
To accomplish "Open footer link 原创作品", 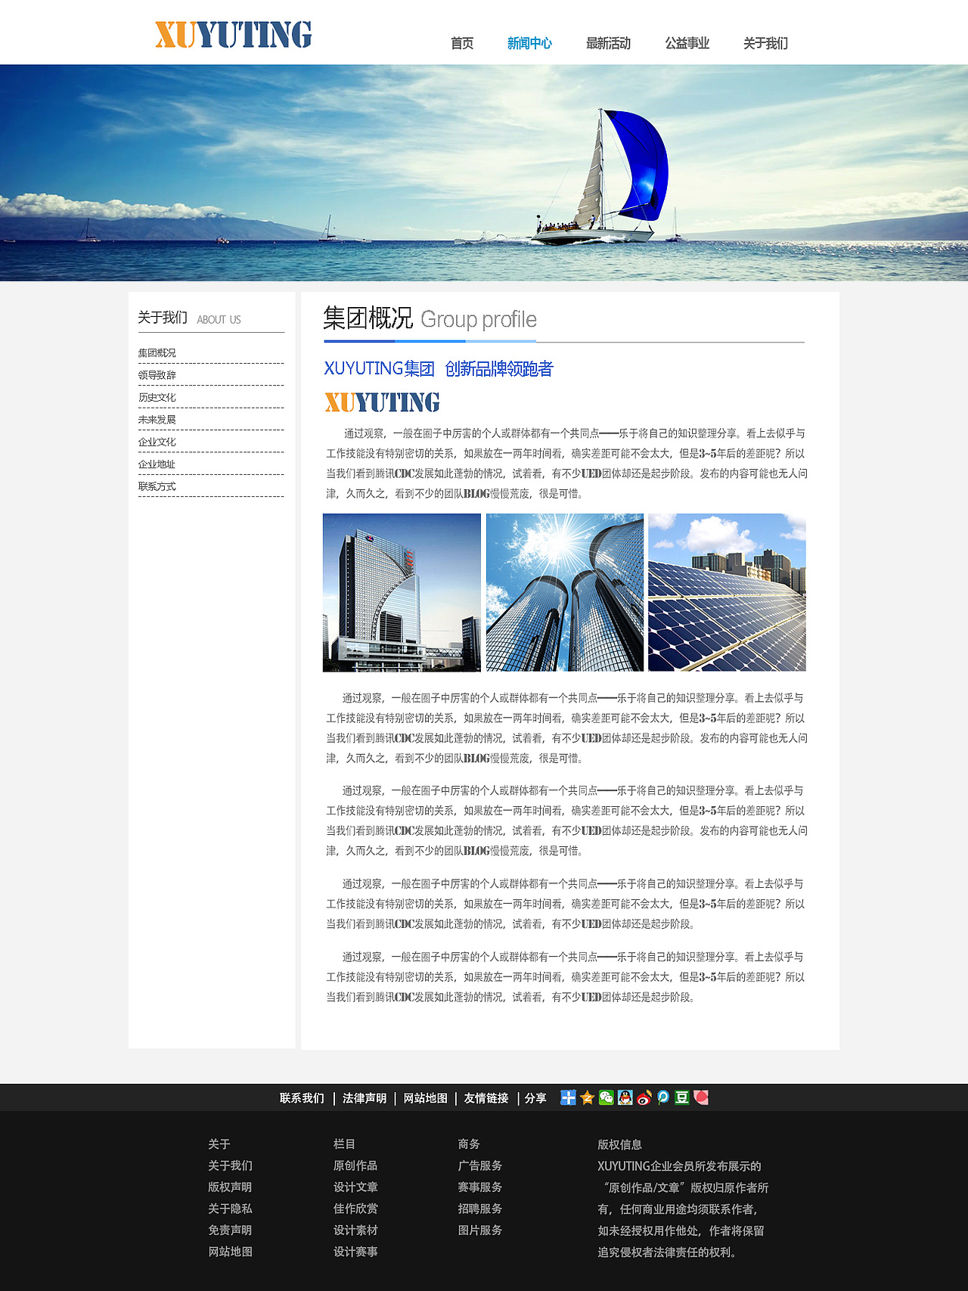I will [x=355, y=1165].
